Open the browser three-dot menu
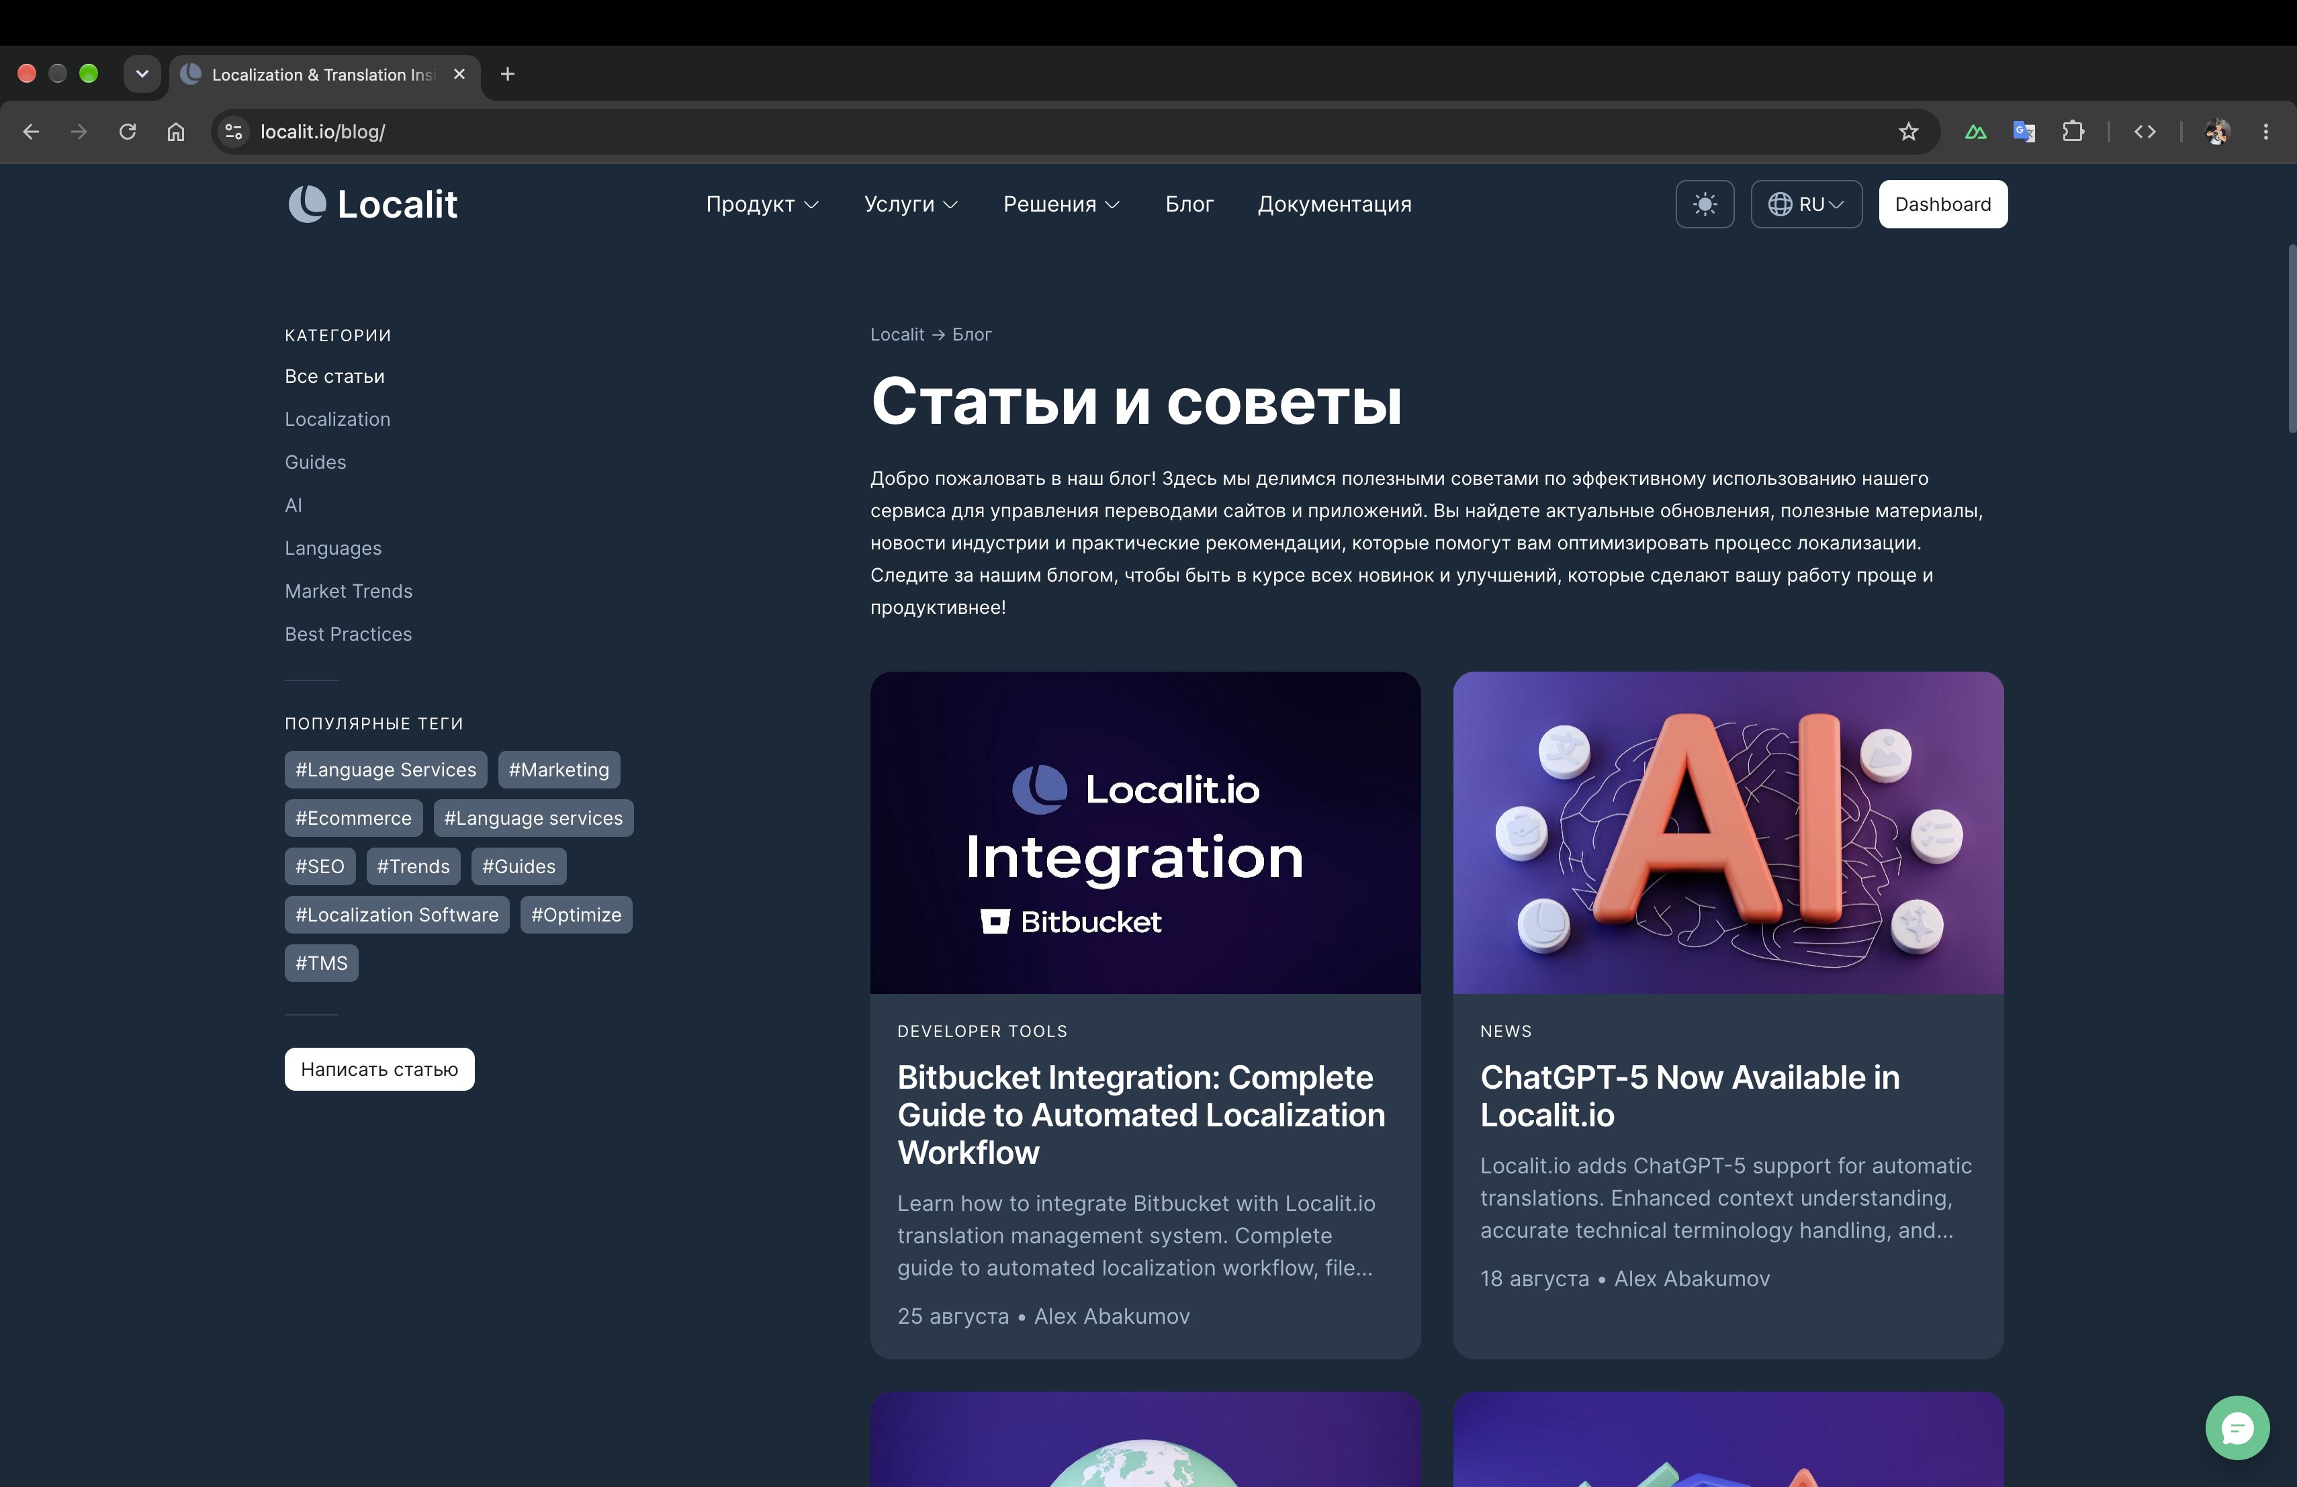The image size is (2297, 1487). tap(2265, 131)
